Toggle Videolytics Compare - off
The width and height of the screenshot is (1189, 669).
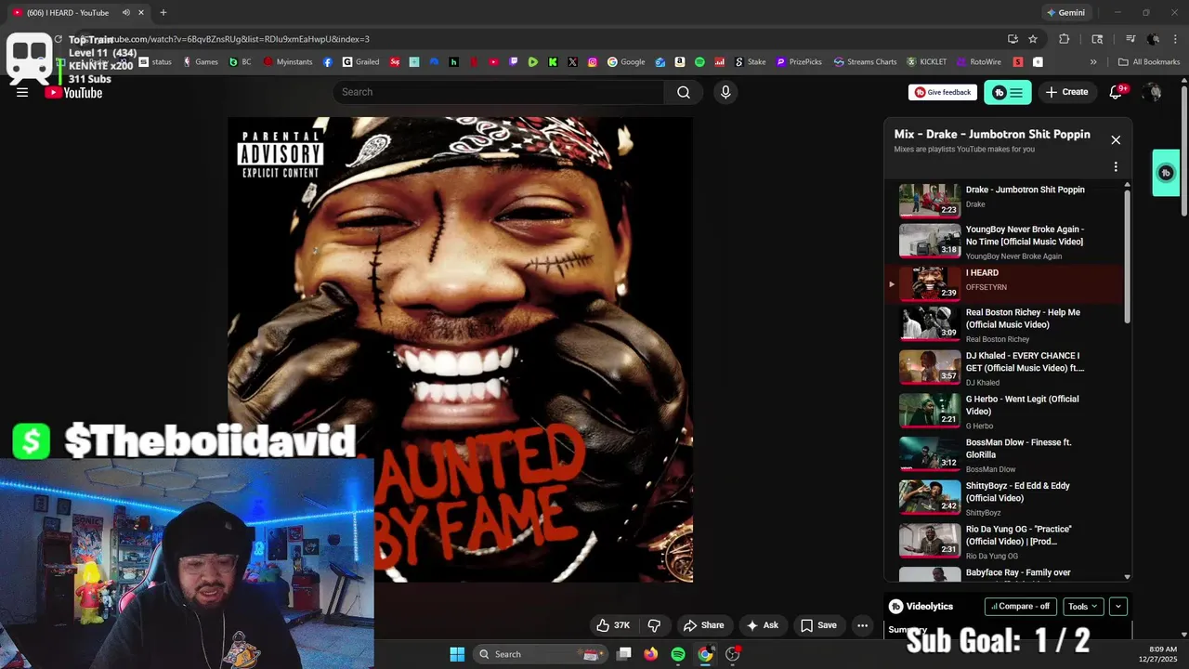1020,606
